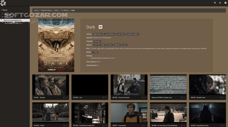The height and width of the screenshot is (127, 228).
Task: Go to TV Shows in the breadcrumb
Action: pos(65,10)
